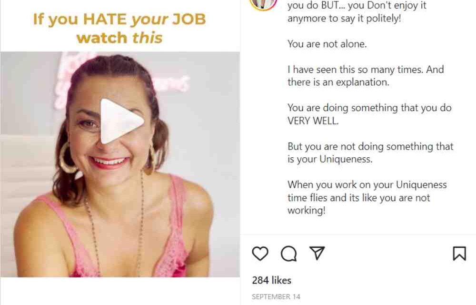Select the 'You are not alone.' caption line
The height and width of the screenshot is (305, 476).
tap(327, 44)
